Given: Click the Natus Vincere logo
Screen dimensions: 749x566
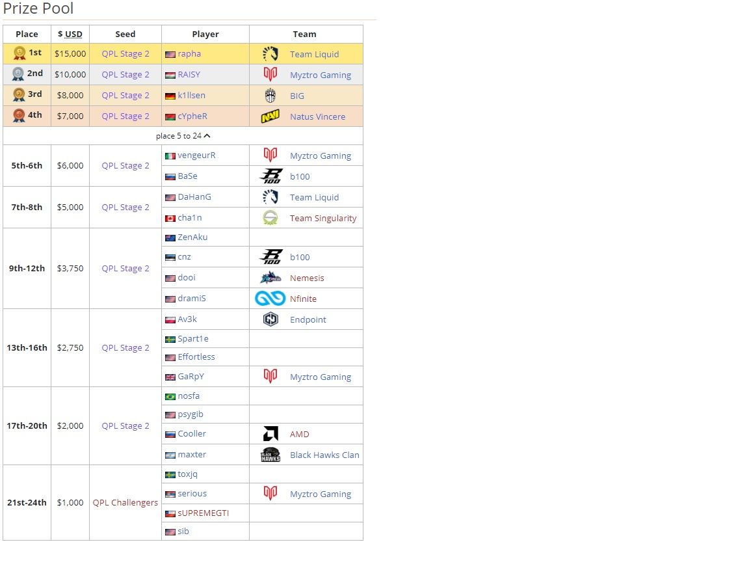Looking at the screenshot, I should click(270, 116).
